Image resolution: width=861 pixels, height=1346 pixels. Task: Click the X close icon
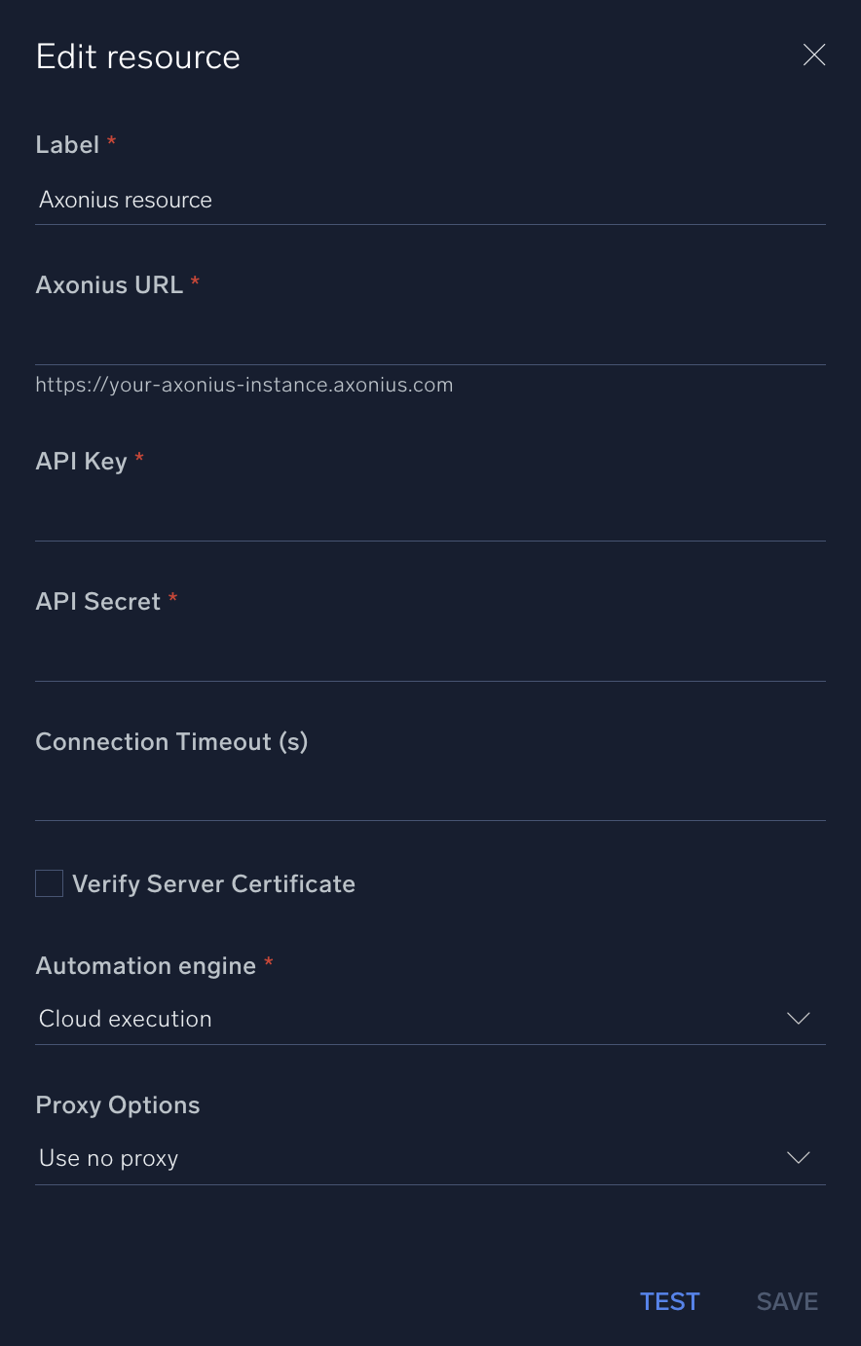814,56
